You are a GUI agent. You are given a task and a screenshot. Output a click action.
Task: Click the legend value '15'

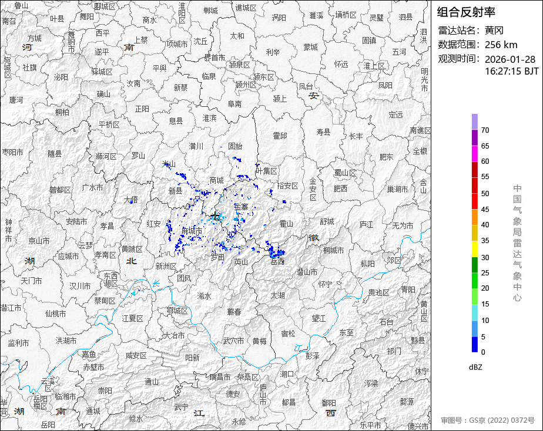[x=485, y=304]
